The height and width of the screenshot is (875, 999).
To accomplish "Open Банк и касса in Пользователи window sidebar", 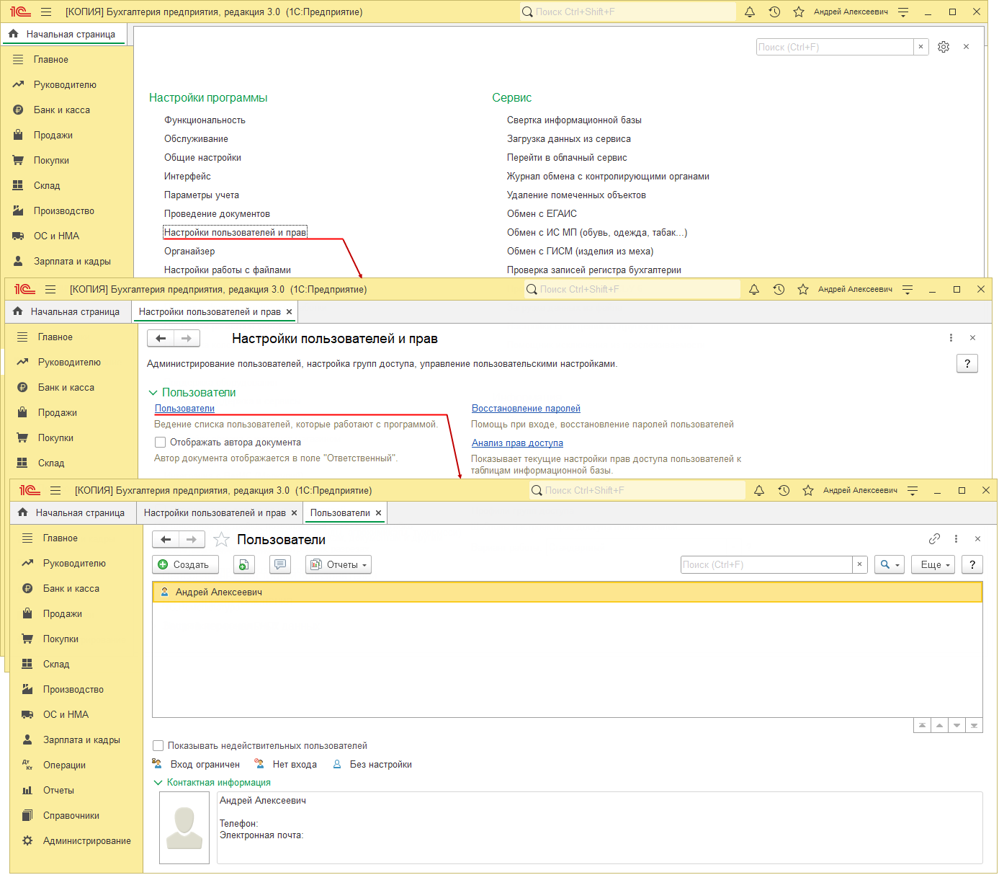I will (71, 589).
